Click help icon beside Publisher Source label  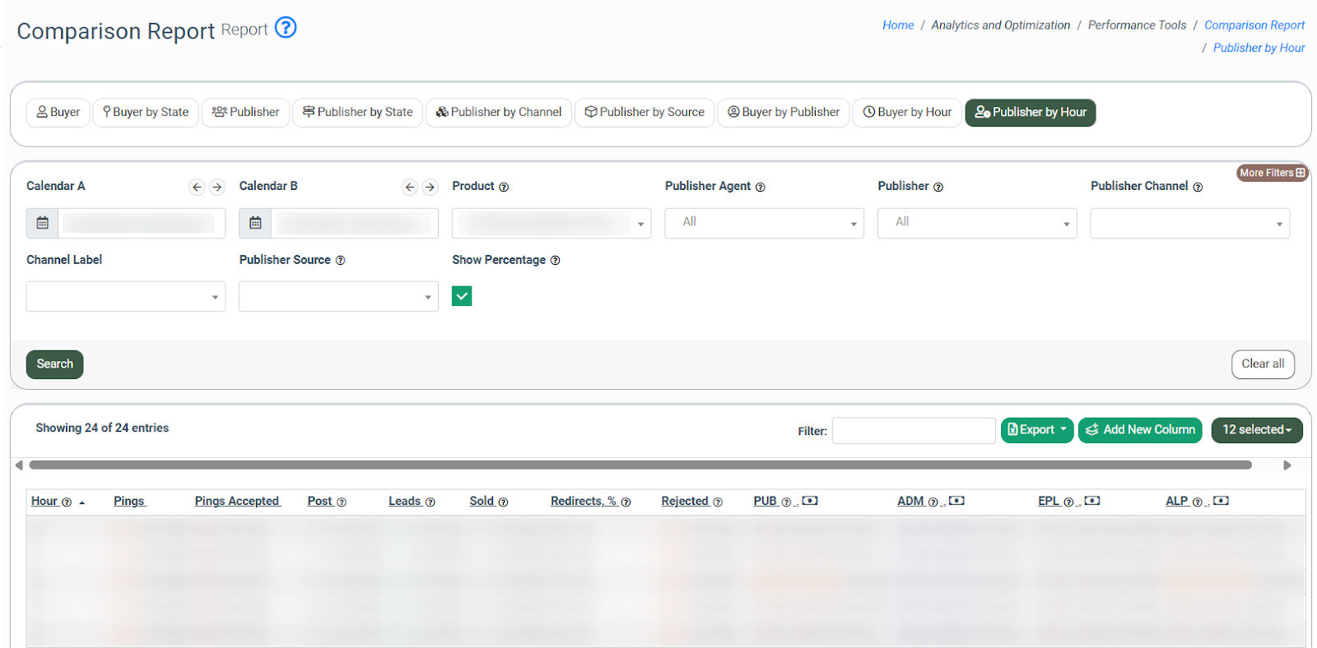pyautogui.click(x=340, y=261)
